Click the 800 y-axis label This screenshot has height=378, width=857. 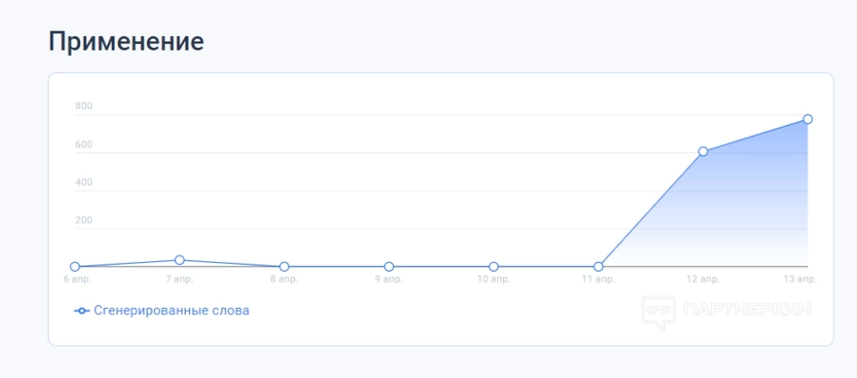click(x=84, y=106)
